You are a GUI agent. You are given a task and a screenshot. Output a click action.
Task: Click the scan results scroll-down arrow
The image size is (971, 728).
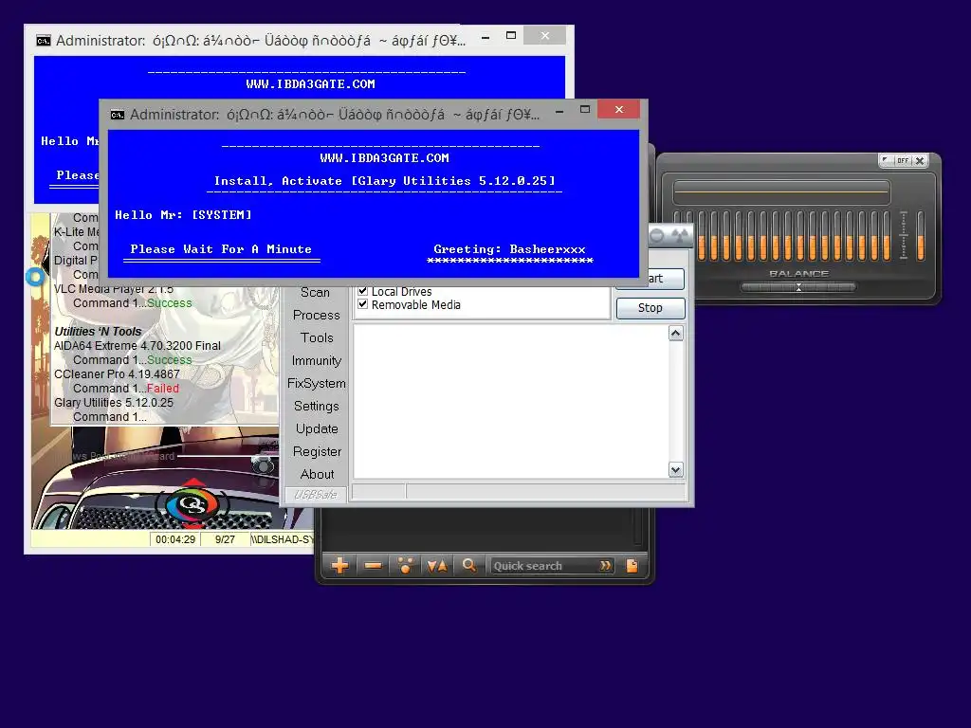[675, 470]
